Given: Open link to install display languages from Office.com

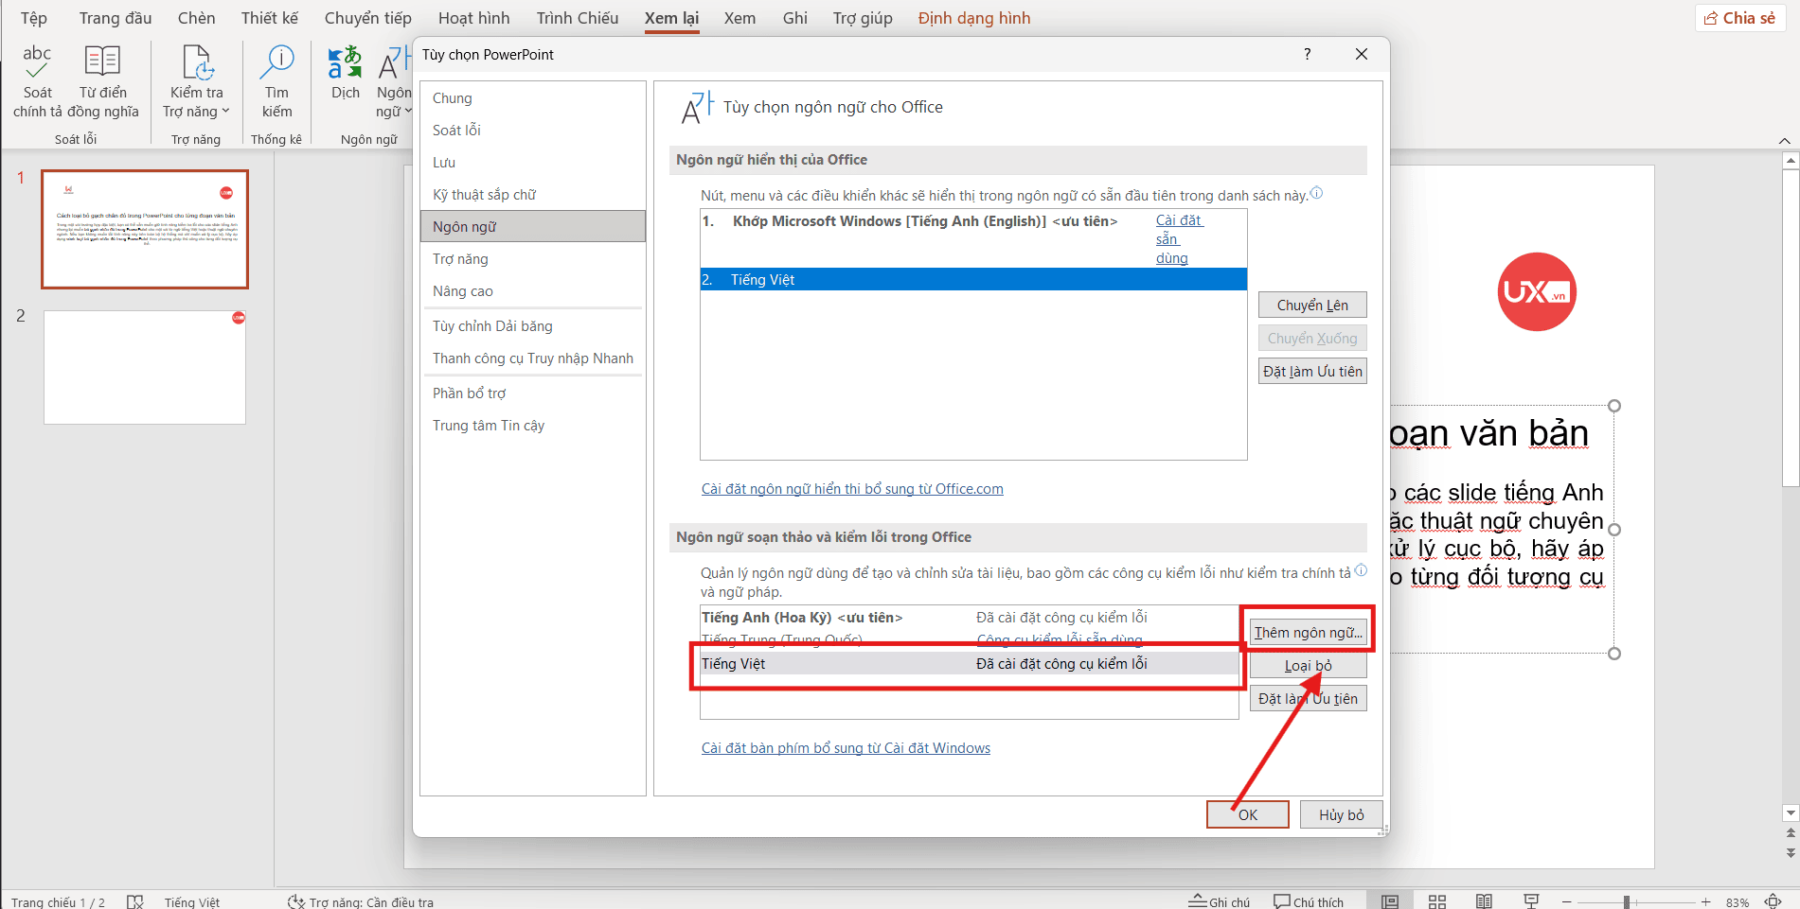Looking at the screenshot, I should [x=851, y=489].
